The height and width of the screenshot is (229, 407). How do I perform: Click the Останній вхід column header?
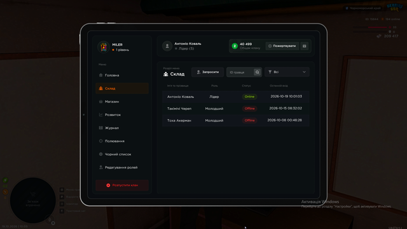tap(279, 86)
